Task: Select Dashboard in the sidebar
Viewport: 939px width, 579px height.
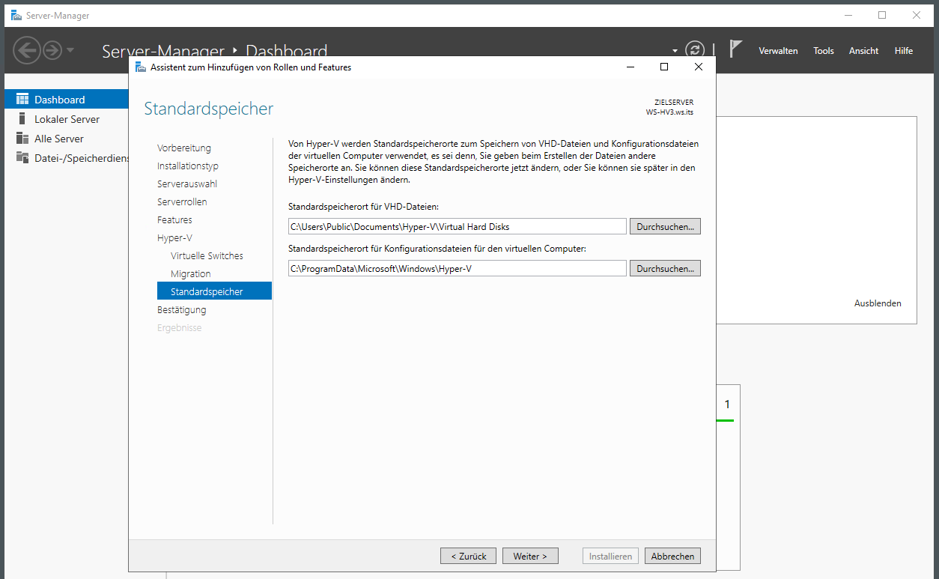Action: point(66,100)
